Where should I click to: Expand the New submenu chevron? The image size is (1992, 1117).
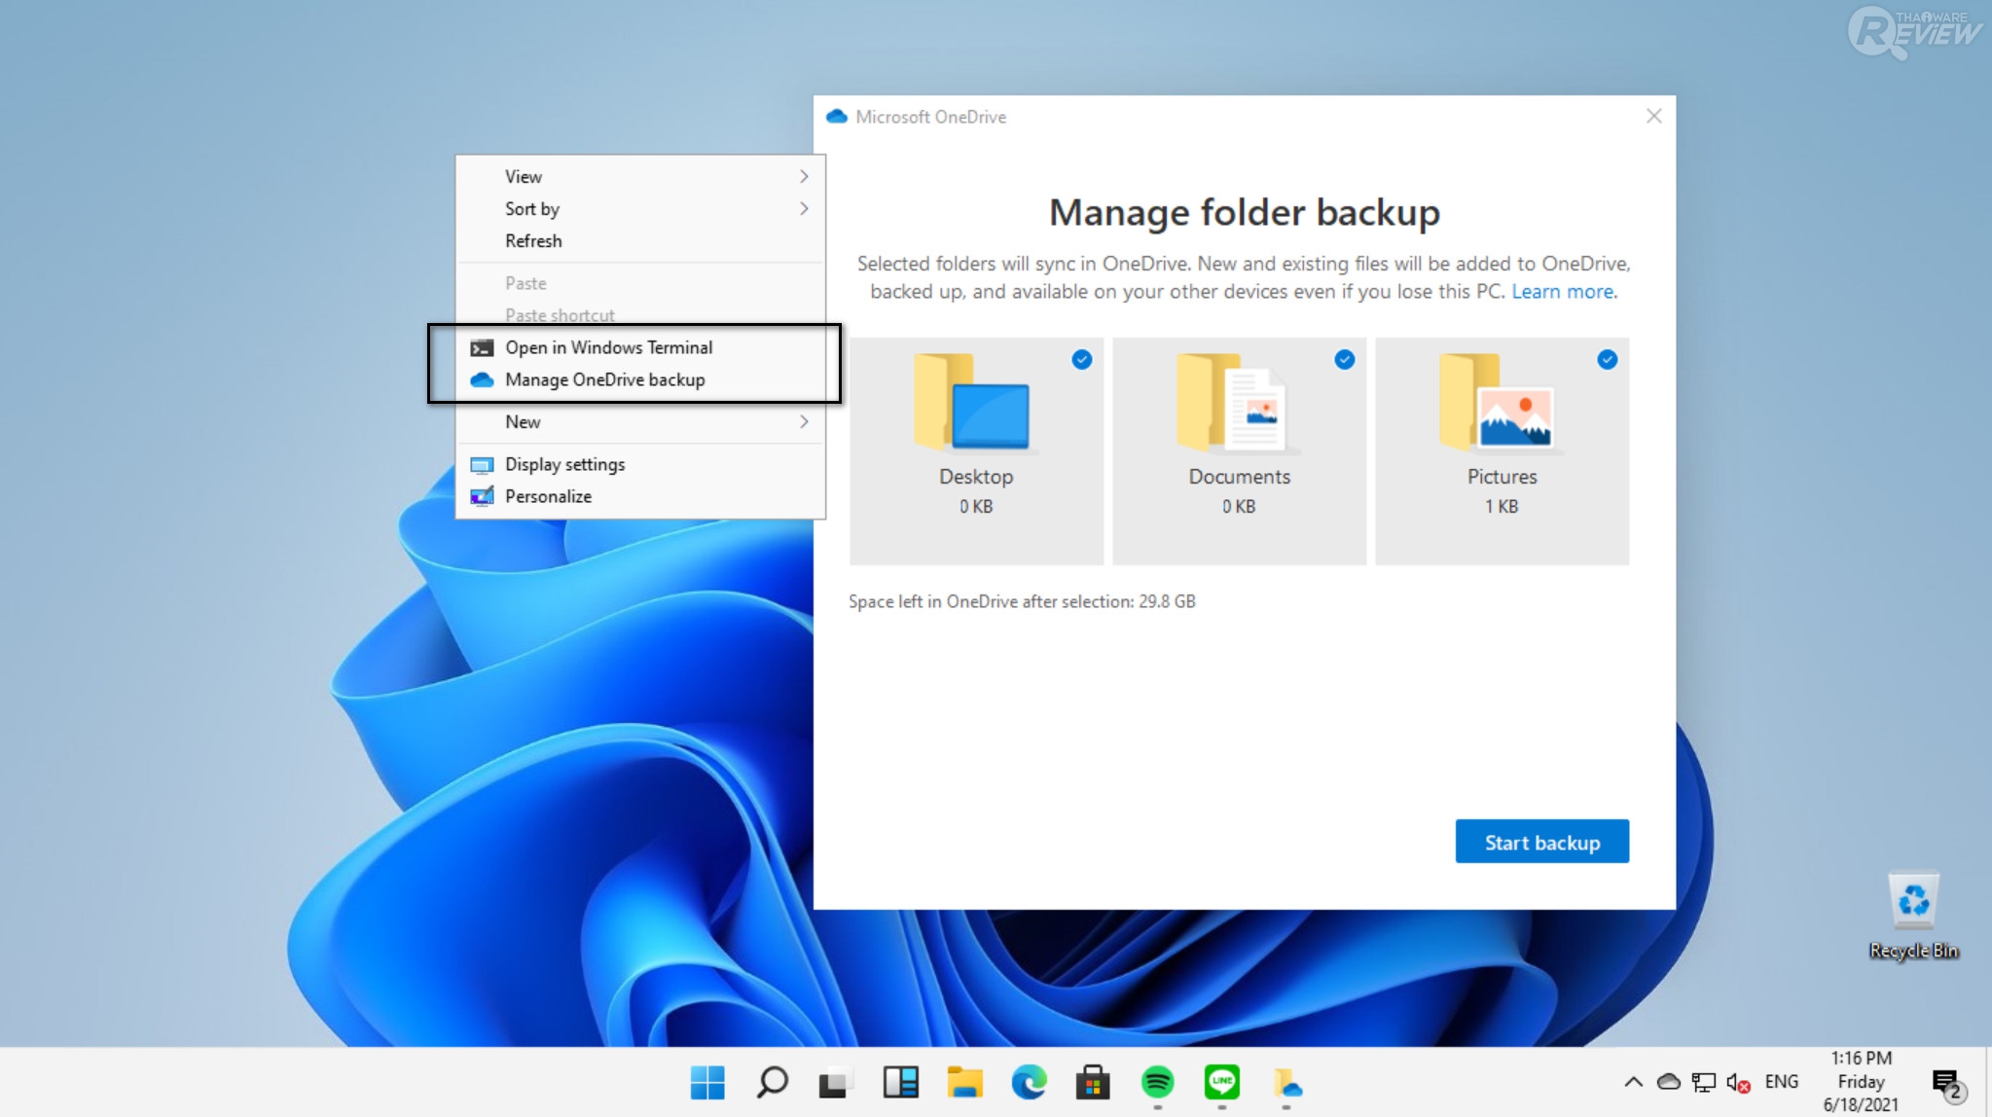pyautogui.click(x=804, y=421)
